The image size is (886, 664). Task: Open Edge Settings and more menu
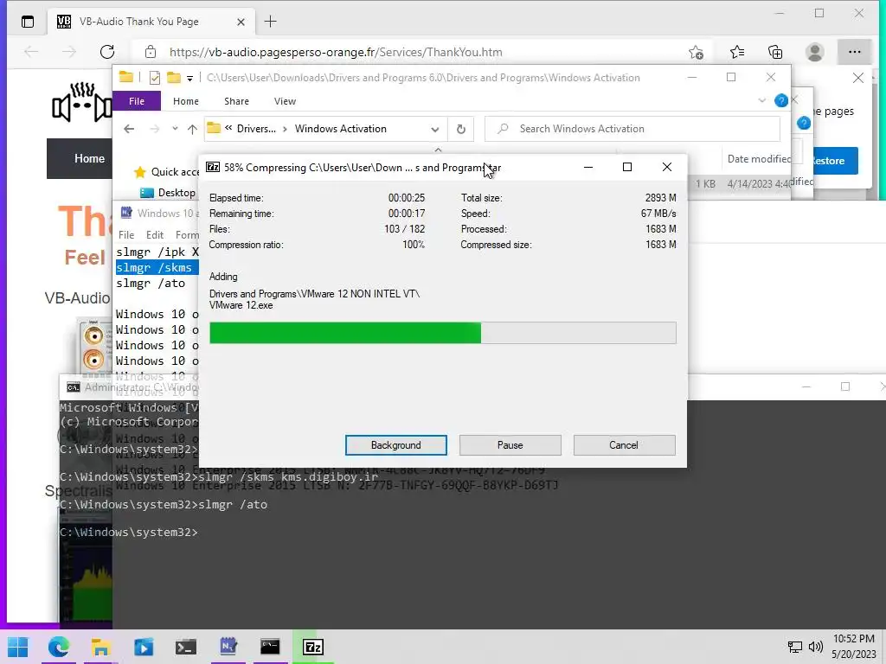[x=854, y=52]
